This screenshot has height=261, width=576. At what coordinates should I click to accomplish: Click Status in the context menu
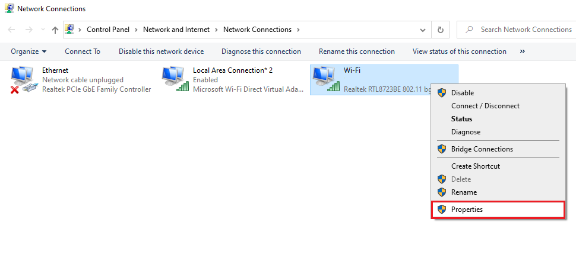coord(461,119)
